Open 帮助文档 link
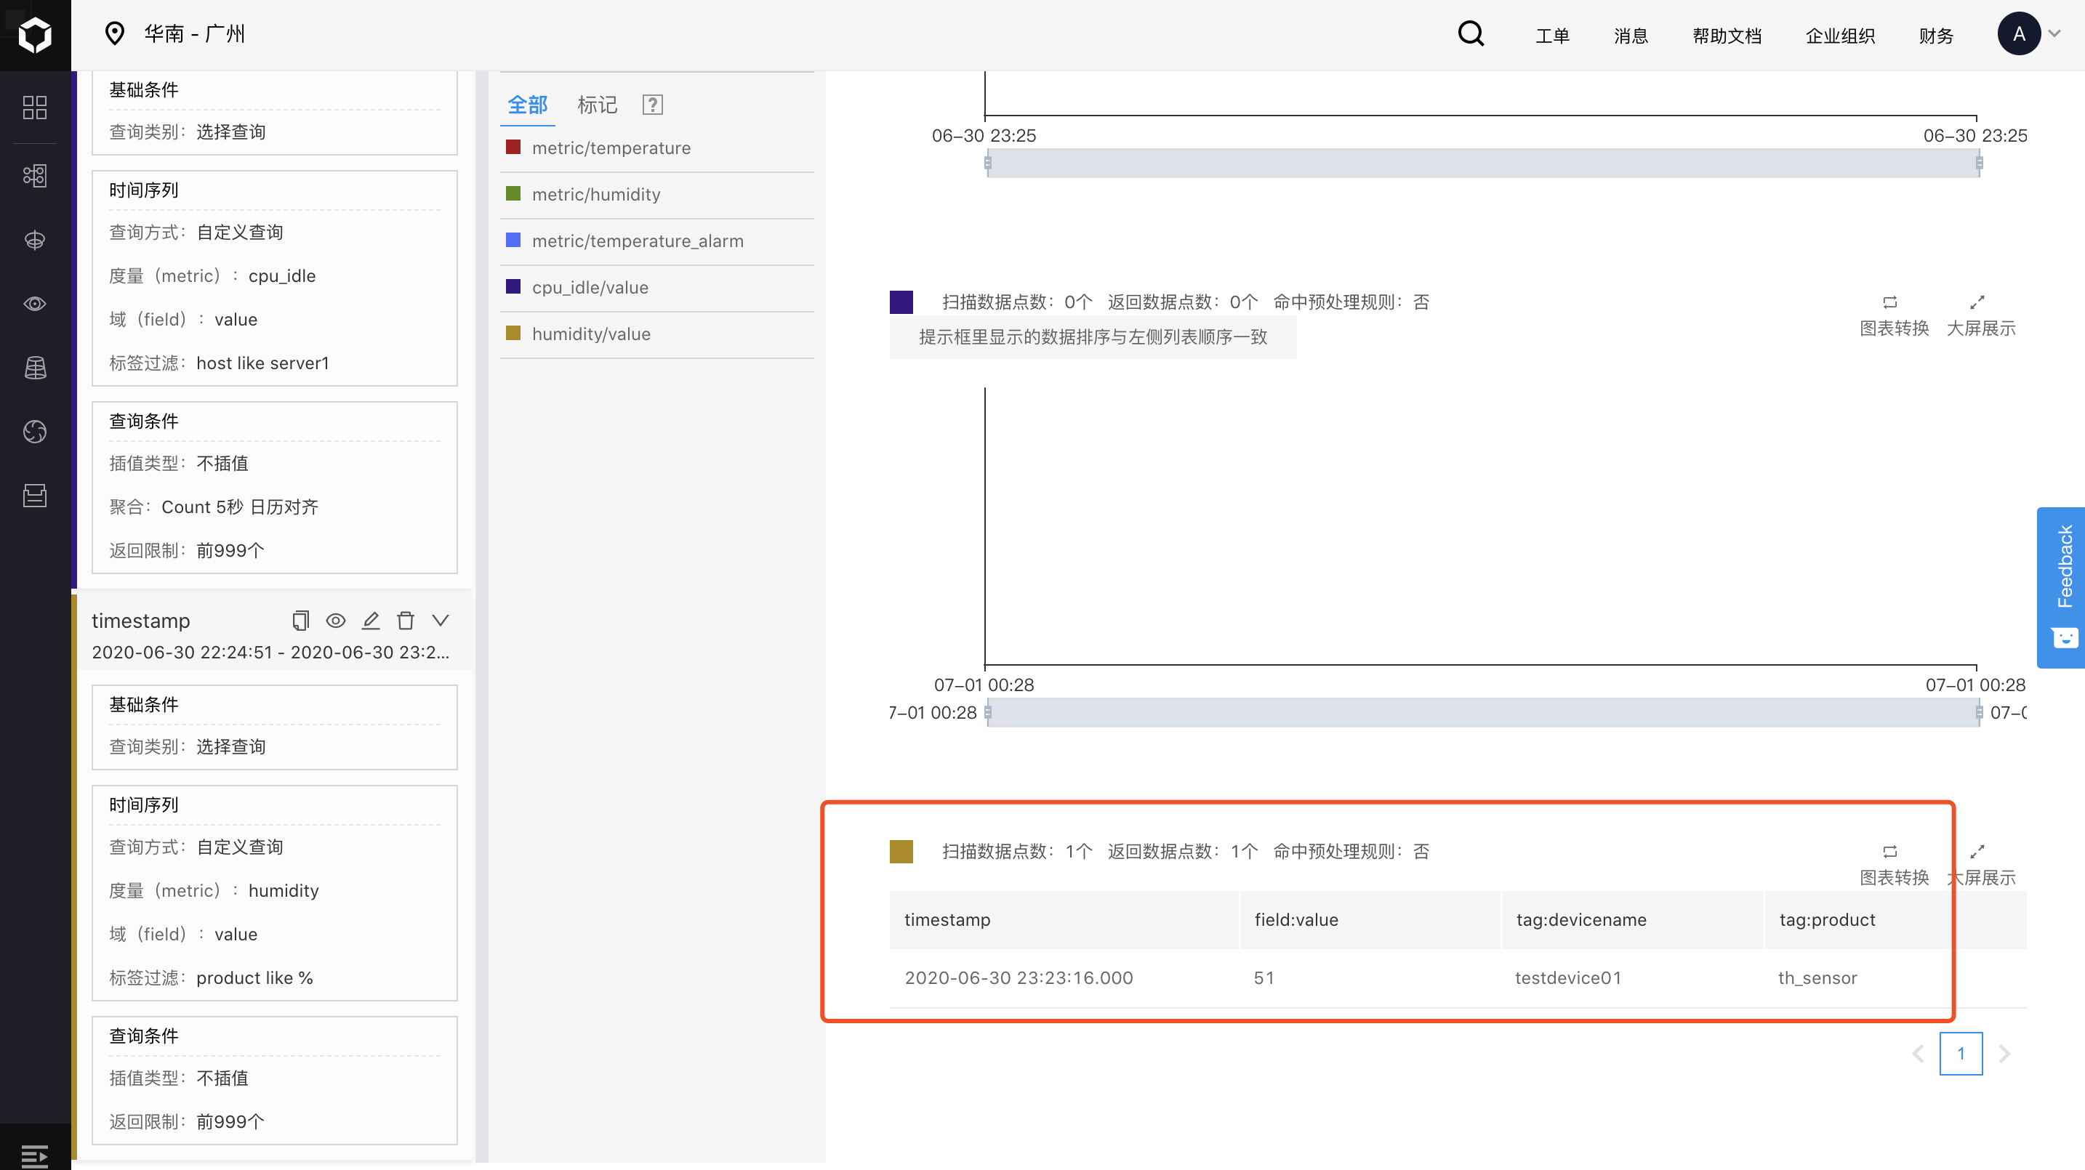The width and height of the screenshot is (2085, 1170). pyautogui.click(x=1727, y=36)
